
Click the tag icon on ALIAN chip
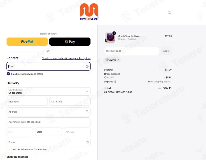pyautogui.click(x=107, y=60)
